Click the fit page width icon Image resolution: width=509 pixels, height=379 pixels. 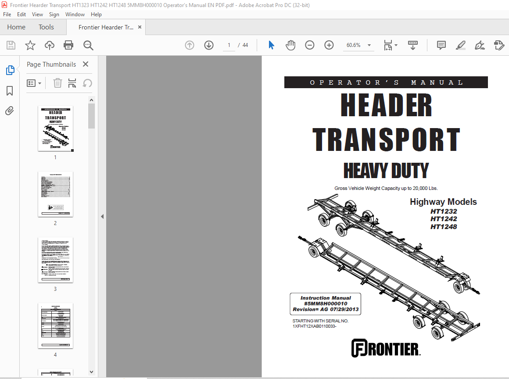[x=388, y=45]
